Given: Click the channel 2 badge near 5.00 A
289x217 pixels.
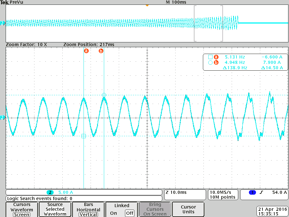Looking at the screenshot, I should click(50, 192).
